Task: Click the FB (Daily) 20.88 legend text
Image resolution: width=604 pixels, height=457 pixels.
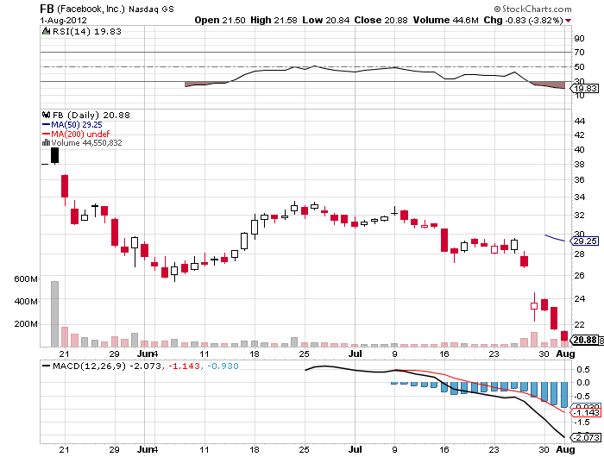Action: coord(91,116)
